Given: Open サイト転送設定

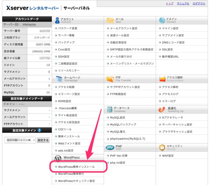Looking at the screenshot, I should tap(68, 115).
